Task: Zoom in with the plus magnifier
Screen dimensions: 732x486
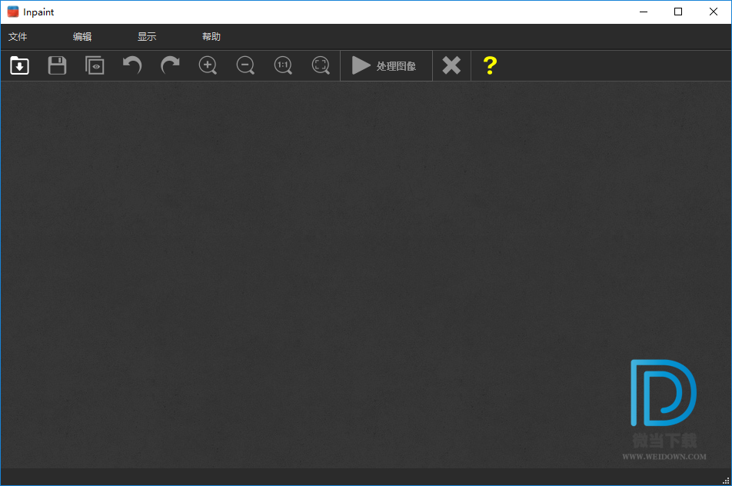Action: 208,65
